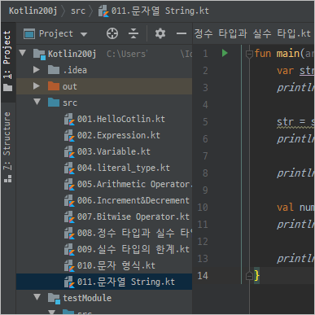Open the Project view dropdown arrow

pyautogui.click(x=84, y=34)
